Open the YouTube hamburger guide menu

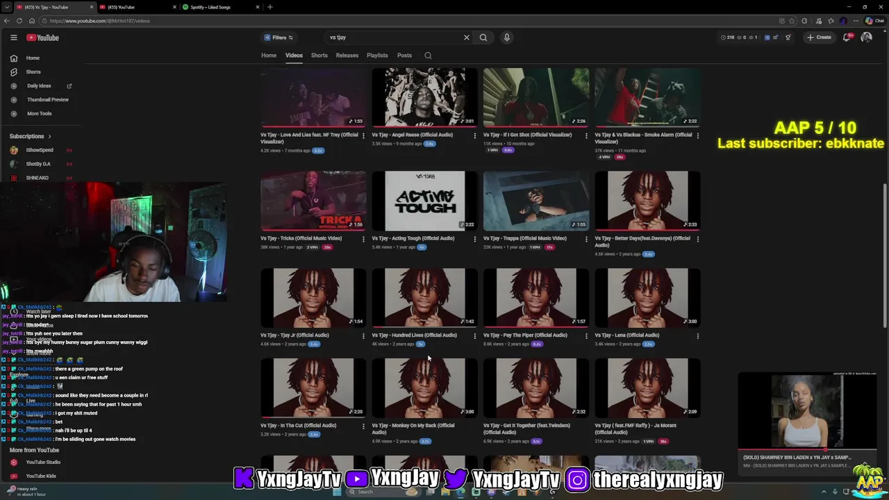tap(13, 37)
